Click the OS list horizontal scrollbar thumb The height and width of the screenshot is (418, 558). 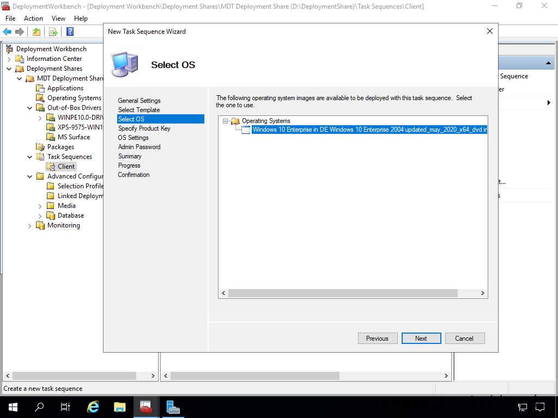[x=343, y=293]
